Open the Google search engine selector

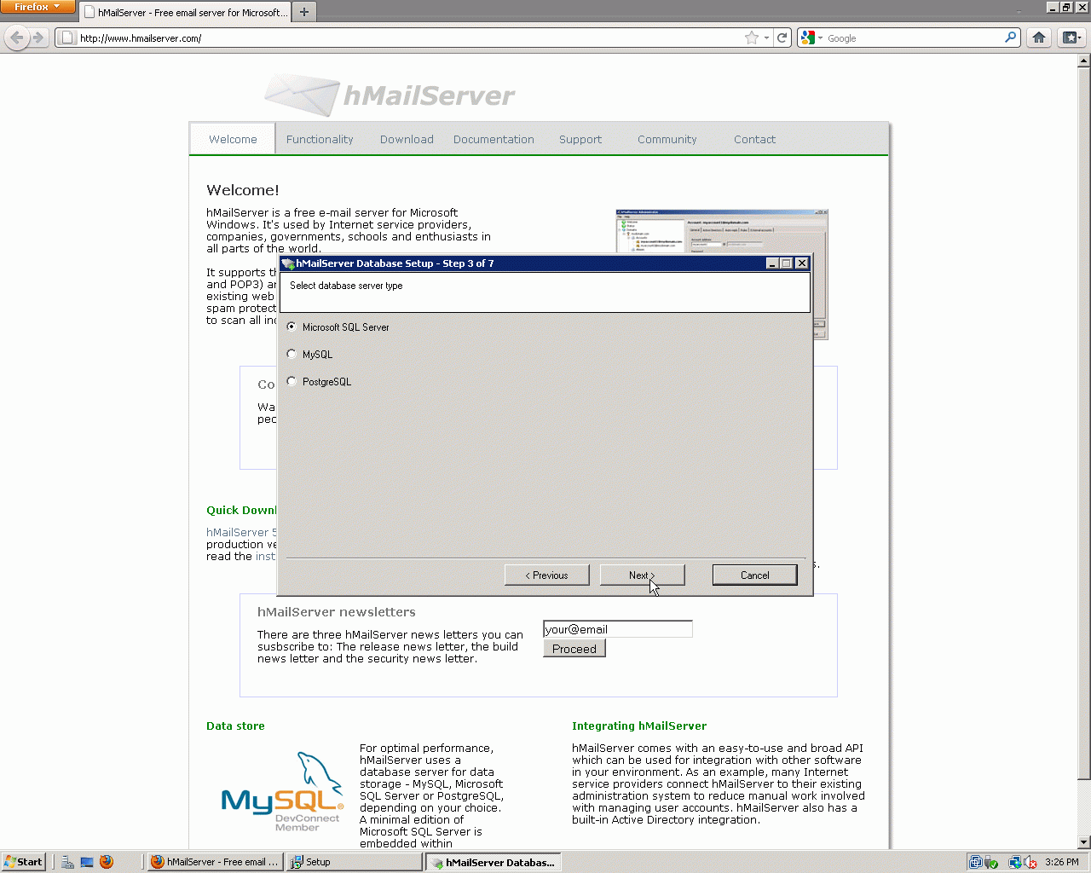click(x=811, y=38)
